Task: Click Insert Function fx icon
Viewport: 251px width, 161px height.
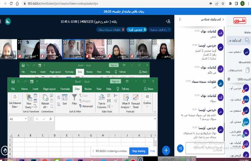Action: 51,119
